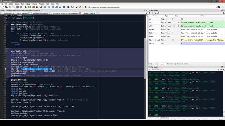The image size is (225, 126).
Task: Start debugging with the Debug file icon
Action: pyautogui.click(x=45, y=7)
